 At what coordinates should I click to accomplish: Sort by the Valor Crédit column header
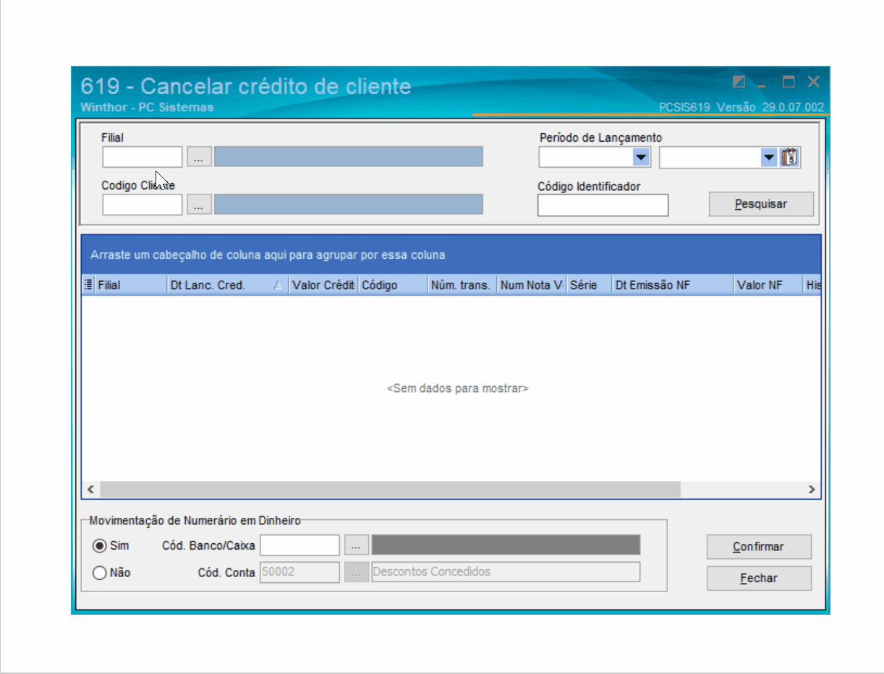[323, 285]
